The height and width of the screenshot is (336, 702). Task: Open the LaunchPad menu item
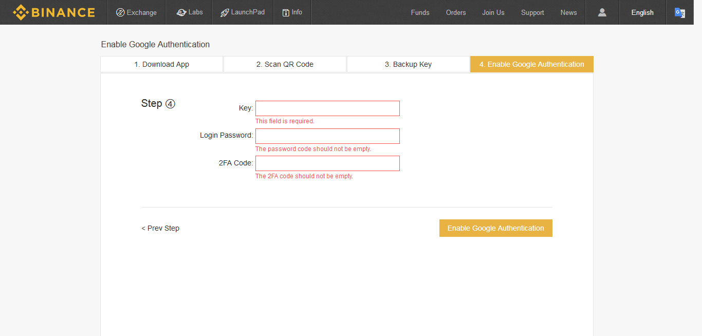(243, 12)
